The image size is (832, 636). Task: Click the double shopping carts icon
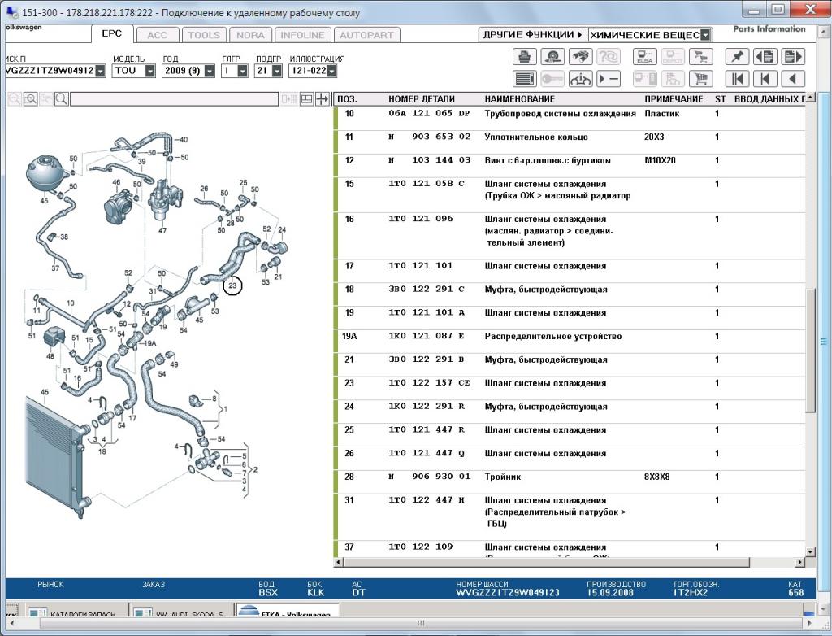point(701,56)
